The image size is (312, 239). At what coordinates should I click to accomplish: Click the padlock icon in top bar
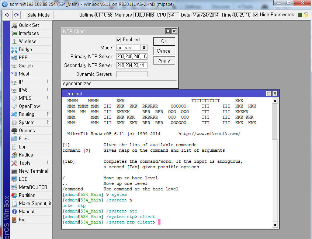click(x=306, y=15)
